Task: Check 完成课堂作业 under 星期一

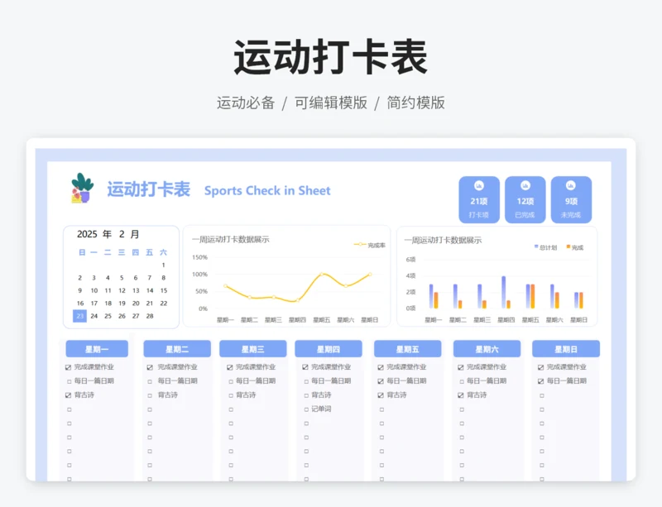Action: coord(68,367)
